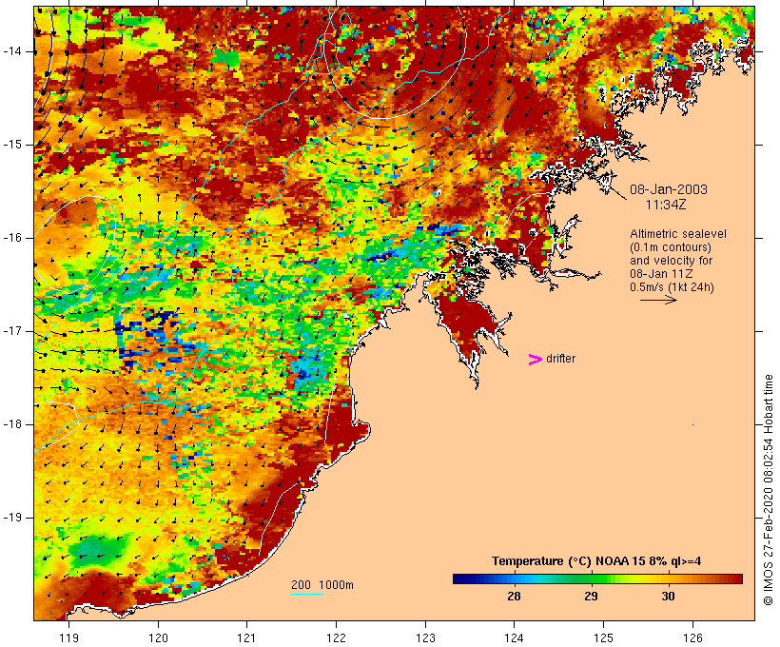Screen dimensions: 780x647
Task: Click the latitude axis label '-17'
Action: [12, 331]
